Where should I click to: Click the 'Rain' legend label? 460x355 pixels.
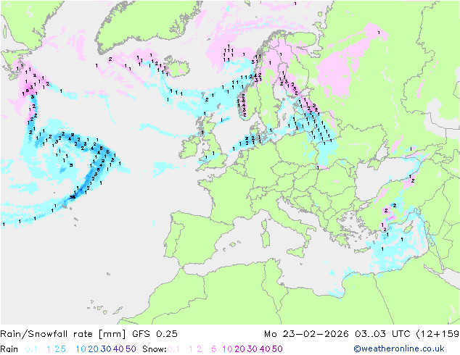[9, 349]
